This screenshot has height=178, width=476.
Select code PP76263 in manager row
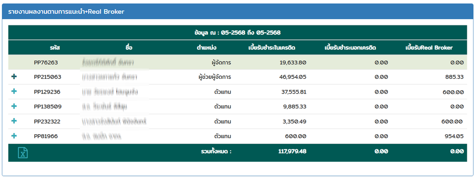[46, 63]
